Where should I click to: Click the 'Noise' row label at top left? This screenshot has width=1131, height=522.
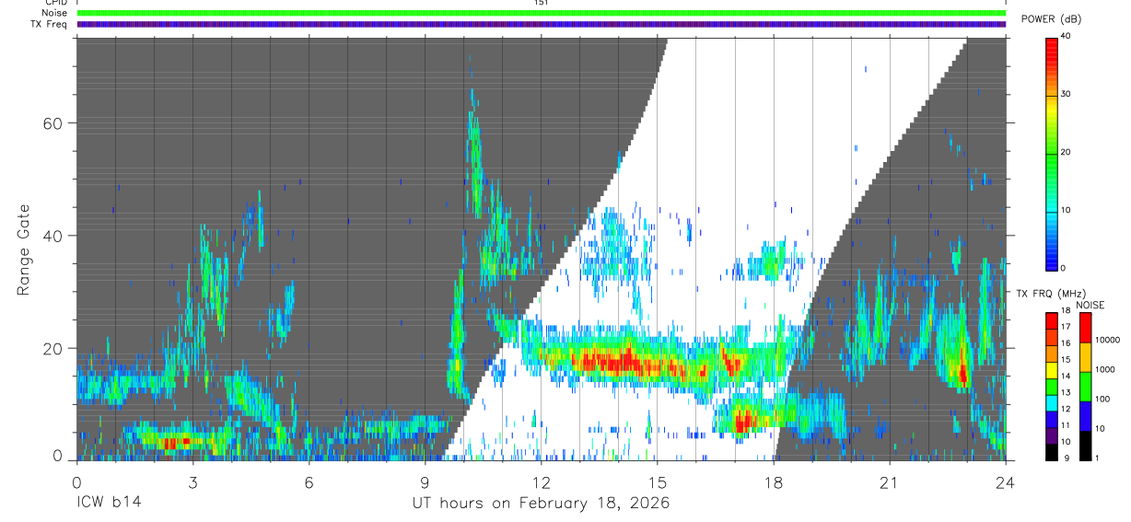(x=54, y=13)
